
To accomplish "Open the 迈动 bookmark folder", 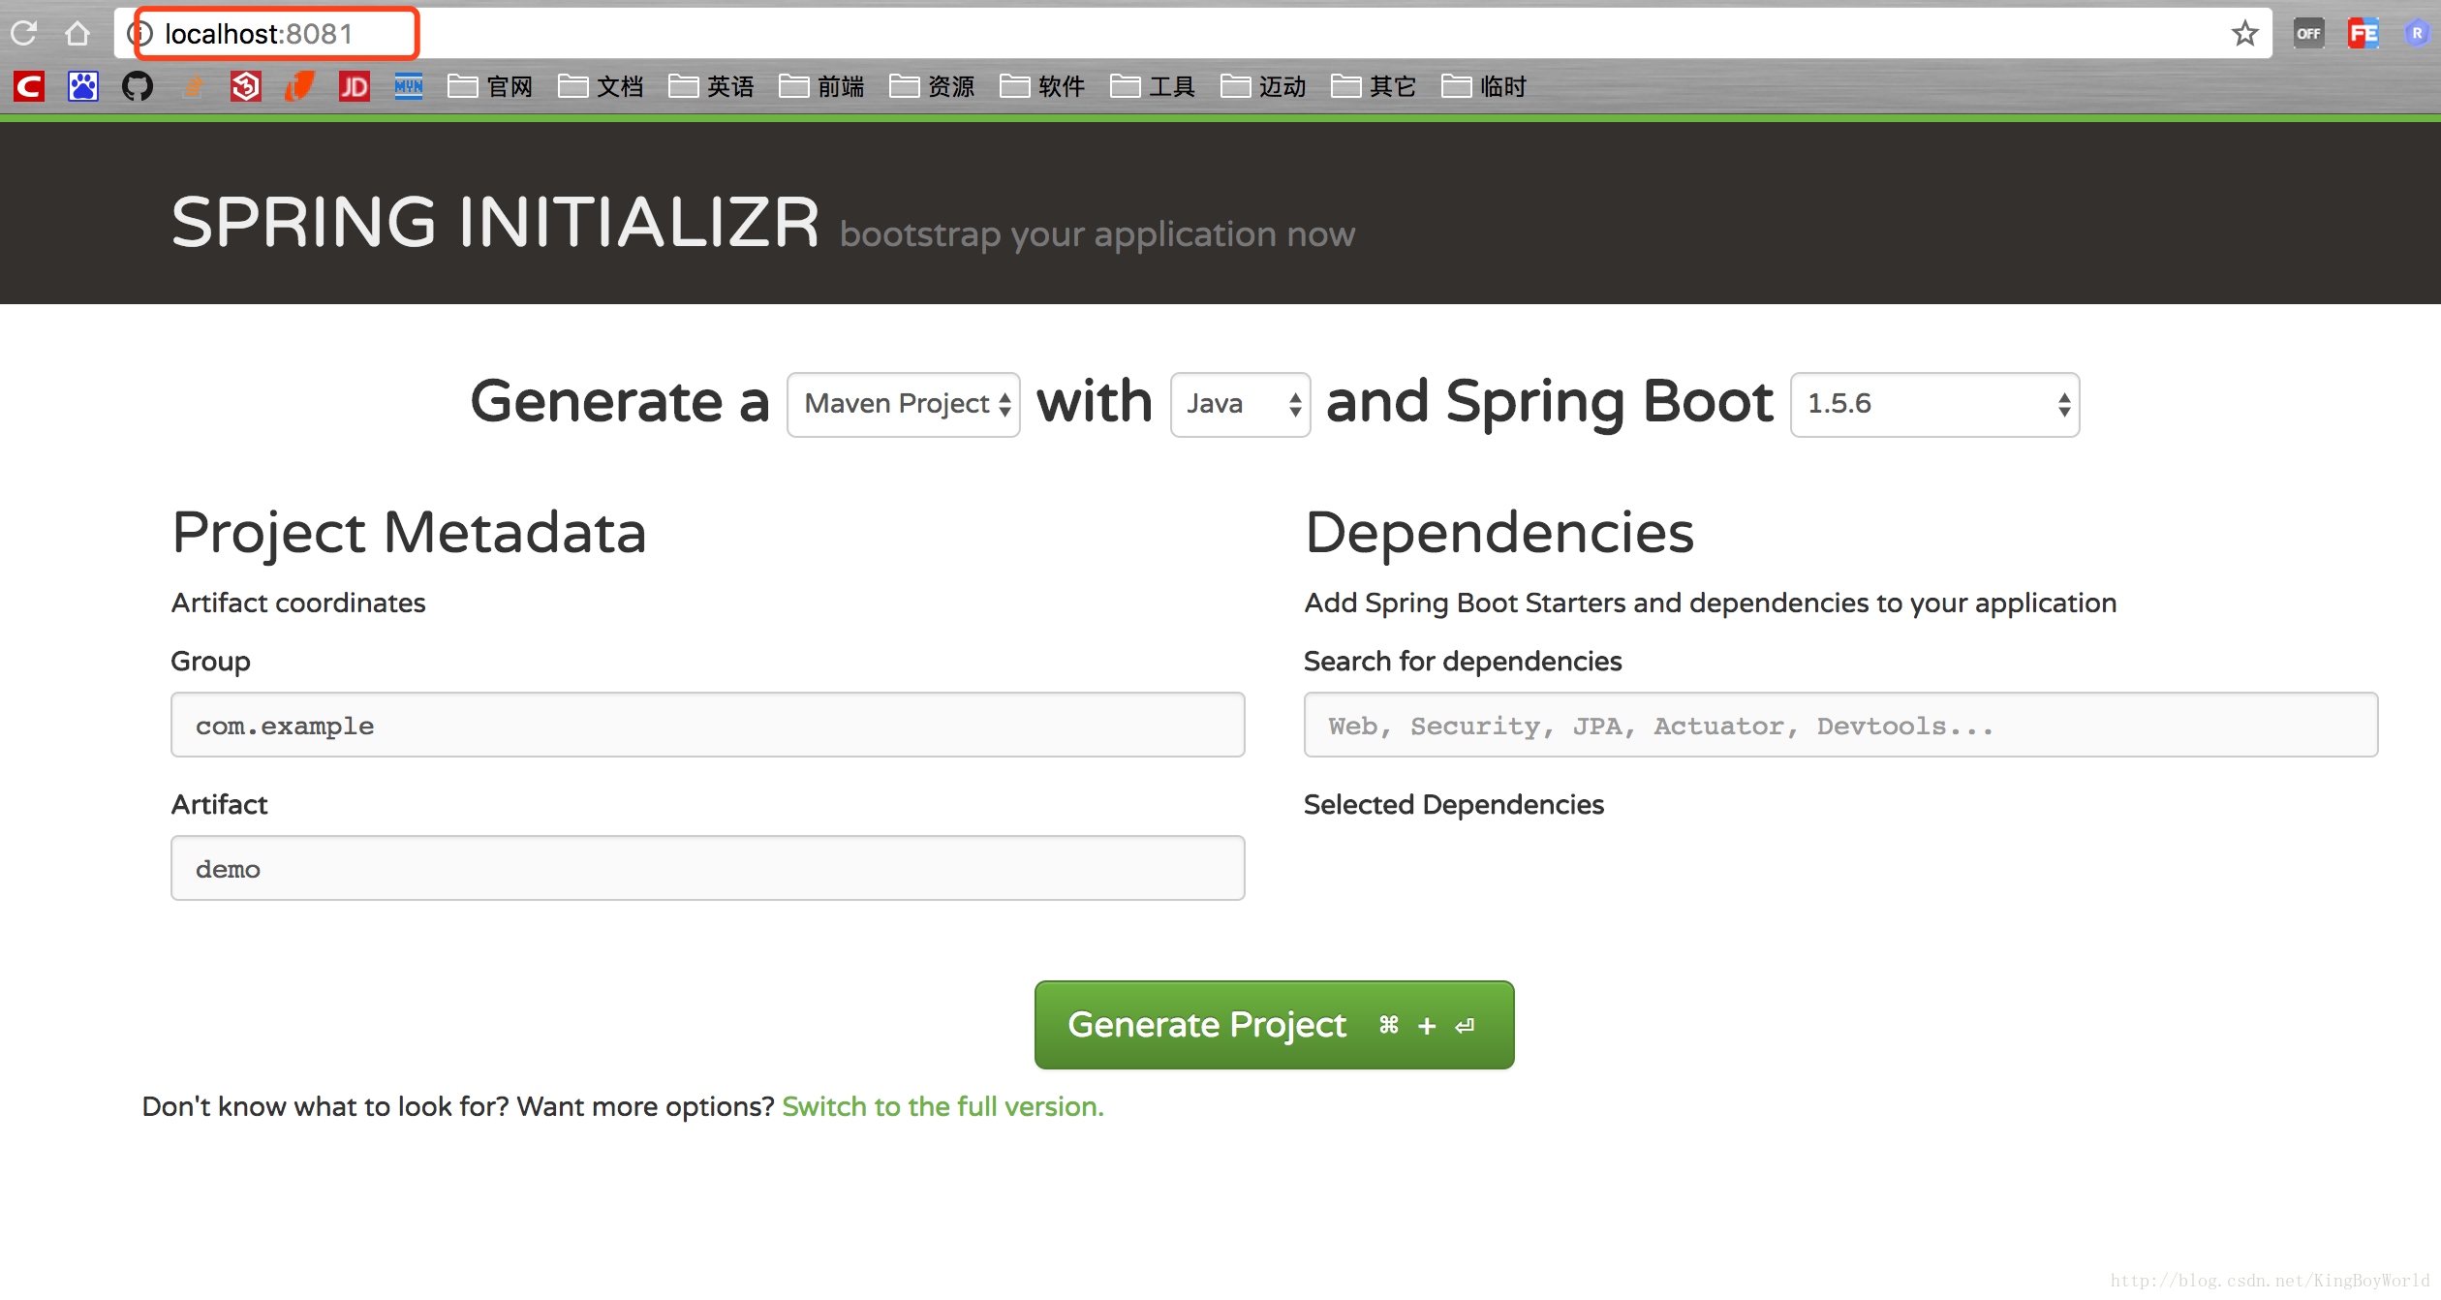I will point(1263,87).
